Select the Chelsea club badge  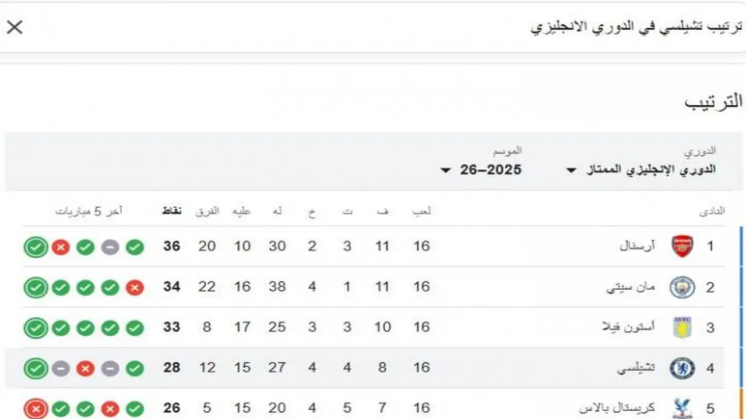(x=682, y=368)
